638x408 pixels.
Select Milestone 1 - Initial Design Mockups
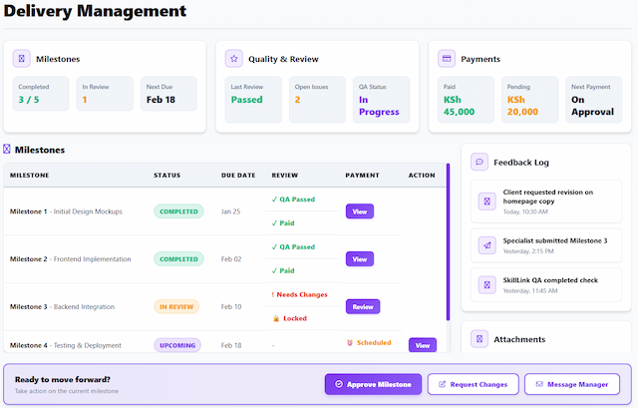(66, 211)
